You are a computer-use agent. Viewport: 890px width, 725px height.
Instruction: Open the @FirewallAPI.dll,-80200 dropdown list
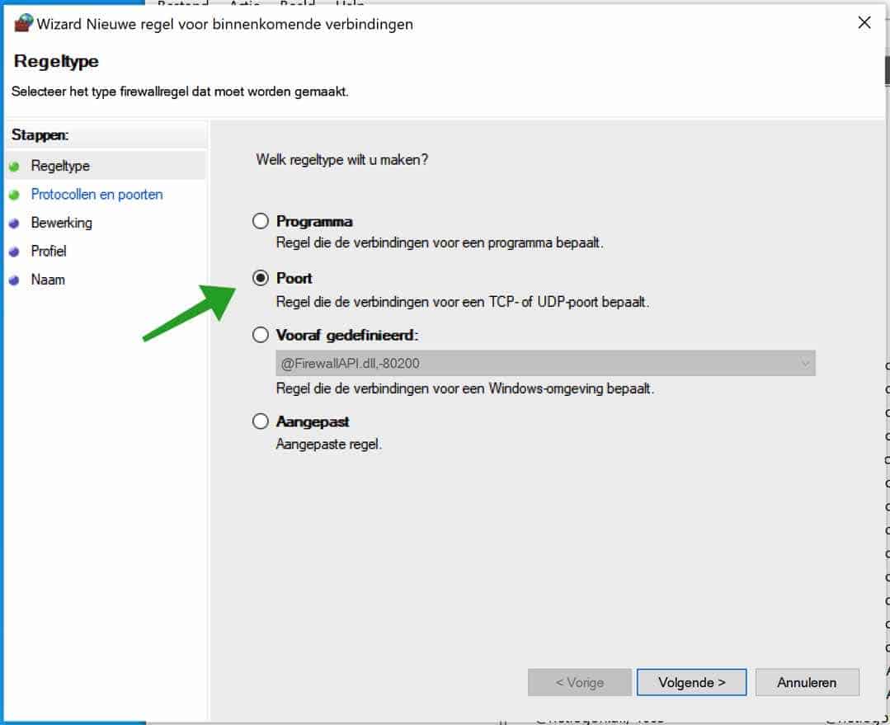[544, 363]
